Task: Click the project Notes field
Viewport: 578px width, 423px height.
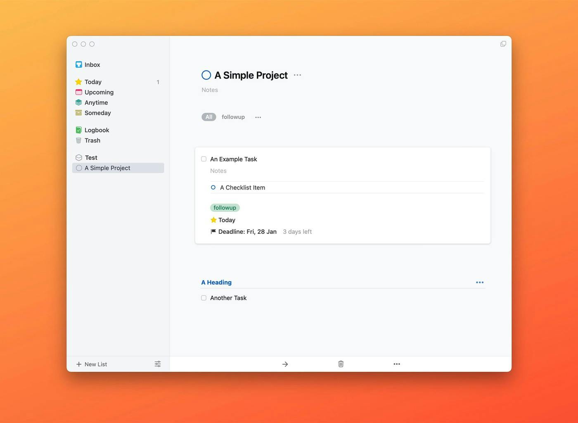Action: click(x=210, y=90)
